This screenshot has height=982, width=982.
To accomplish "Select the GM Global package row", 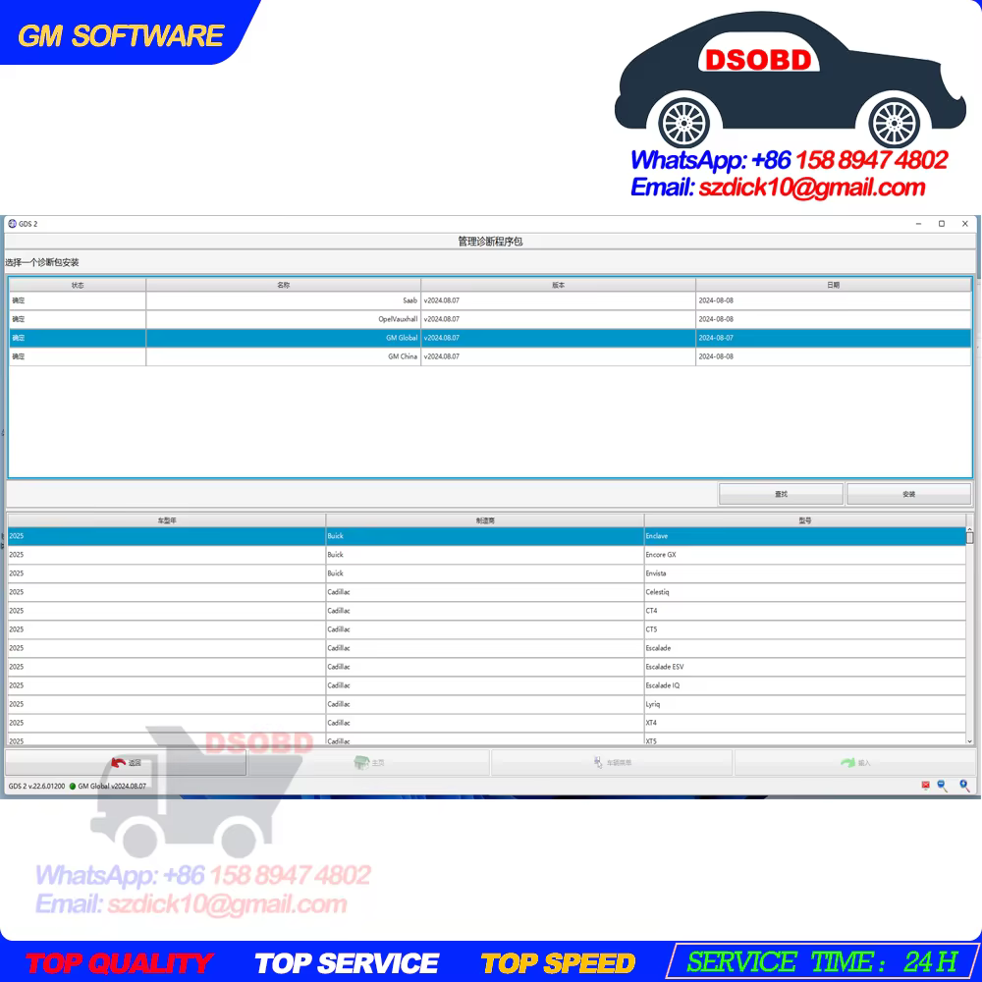I will [x=490, y=338].
